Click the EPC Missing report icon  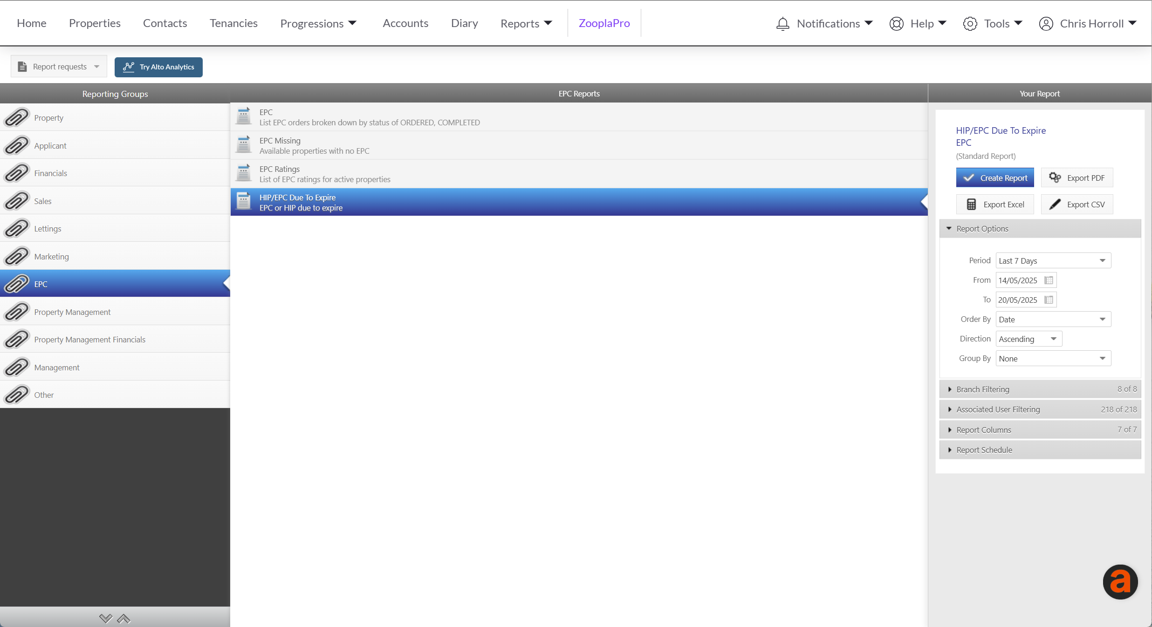pyautogui.click(x=243, y=145)
